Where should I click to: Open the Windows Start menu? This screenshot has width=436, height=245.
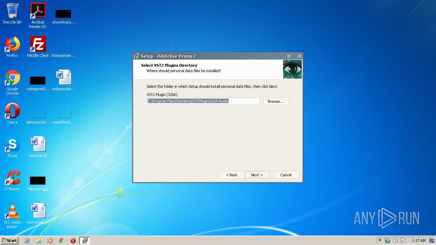(x=9, y=241)
